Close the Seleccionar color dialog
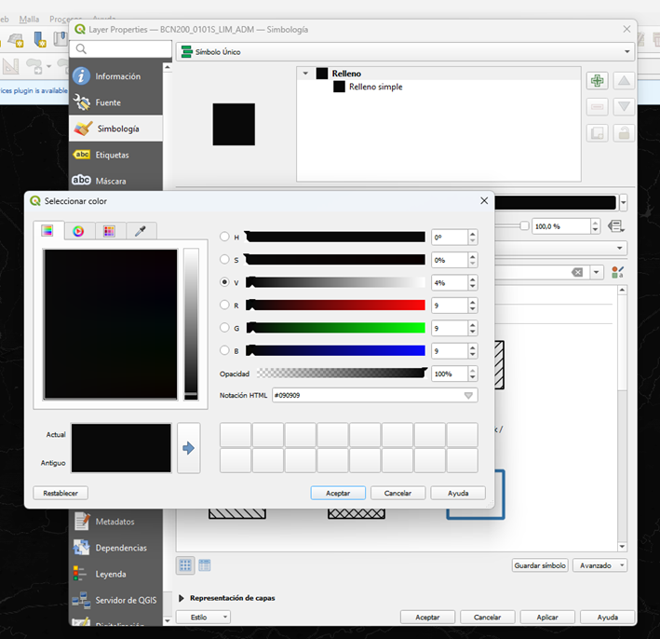Screen dimensions: 660x639 484,201
